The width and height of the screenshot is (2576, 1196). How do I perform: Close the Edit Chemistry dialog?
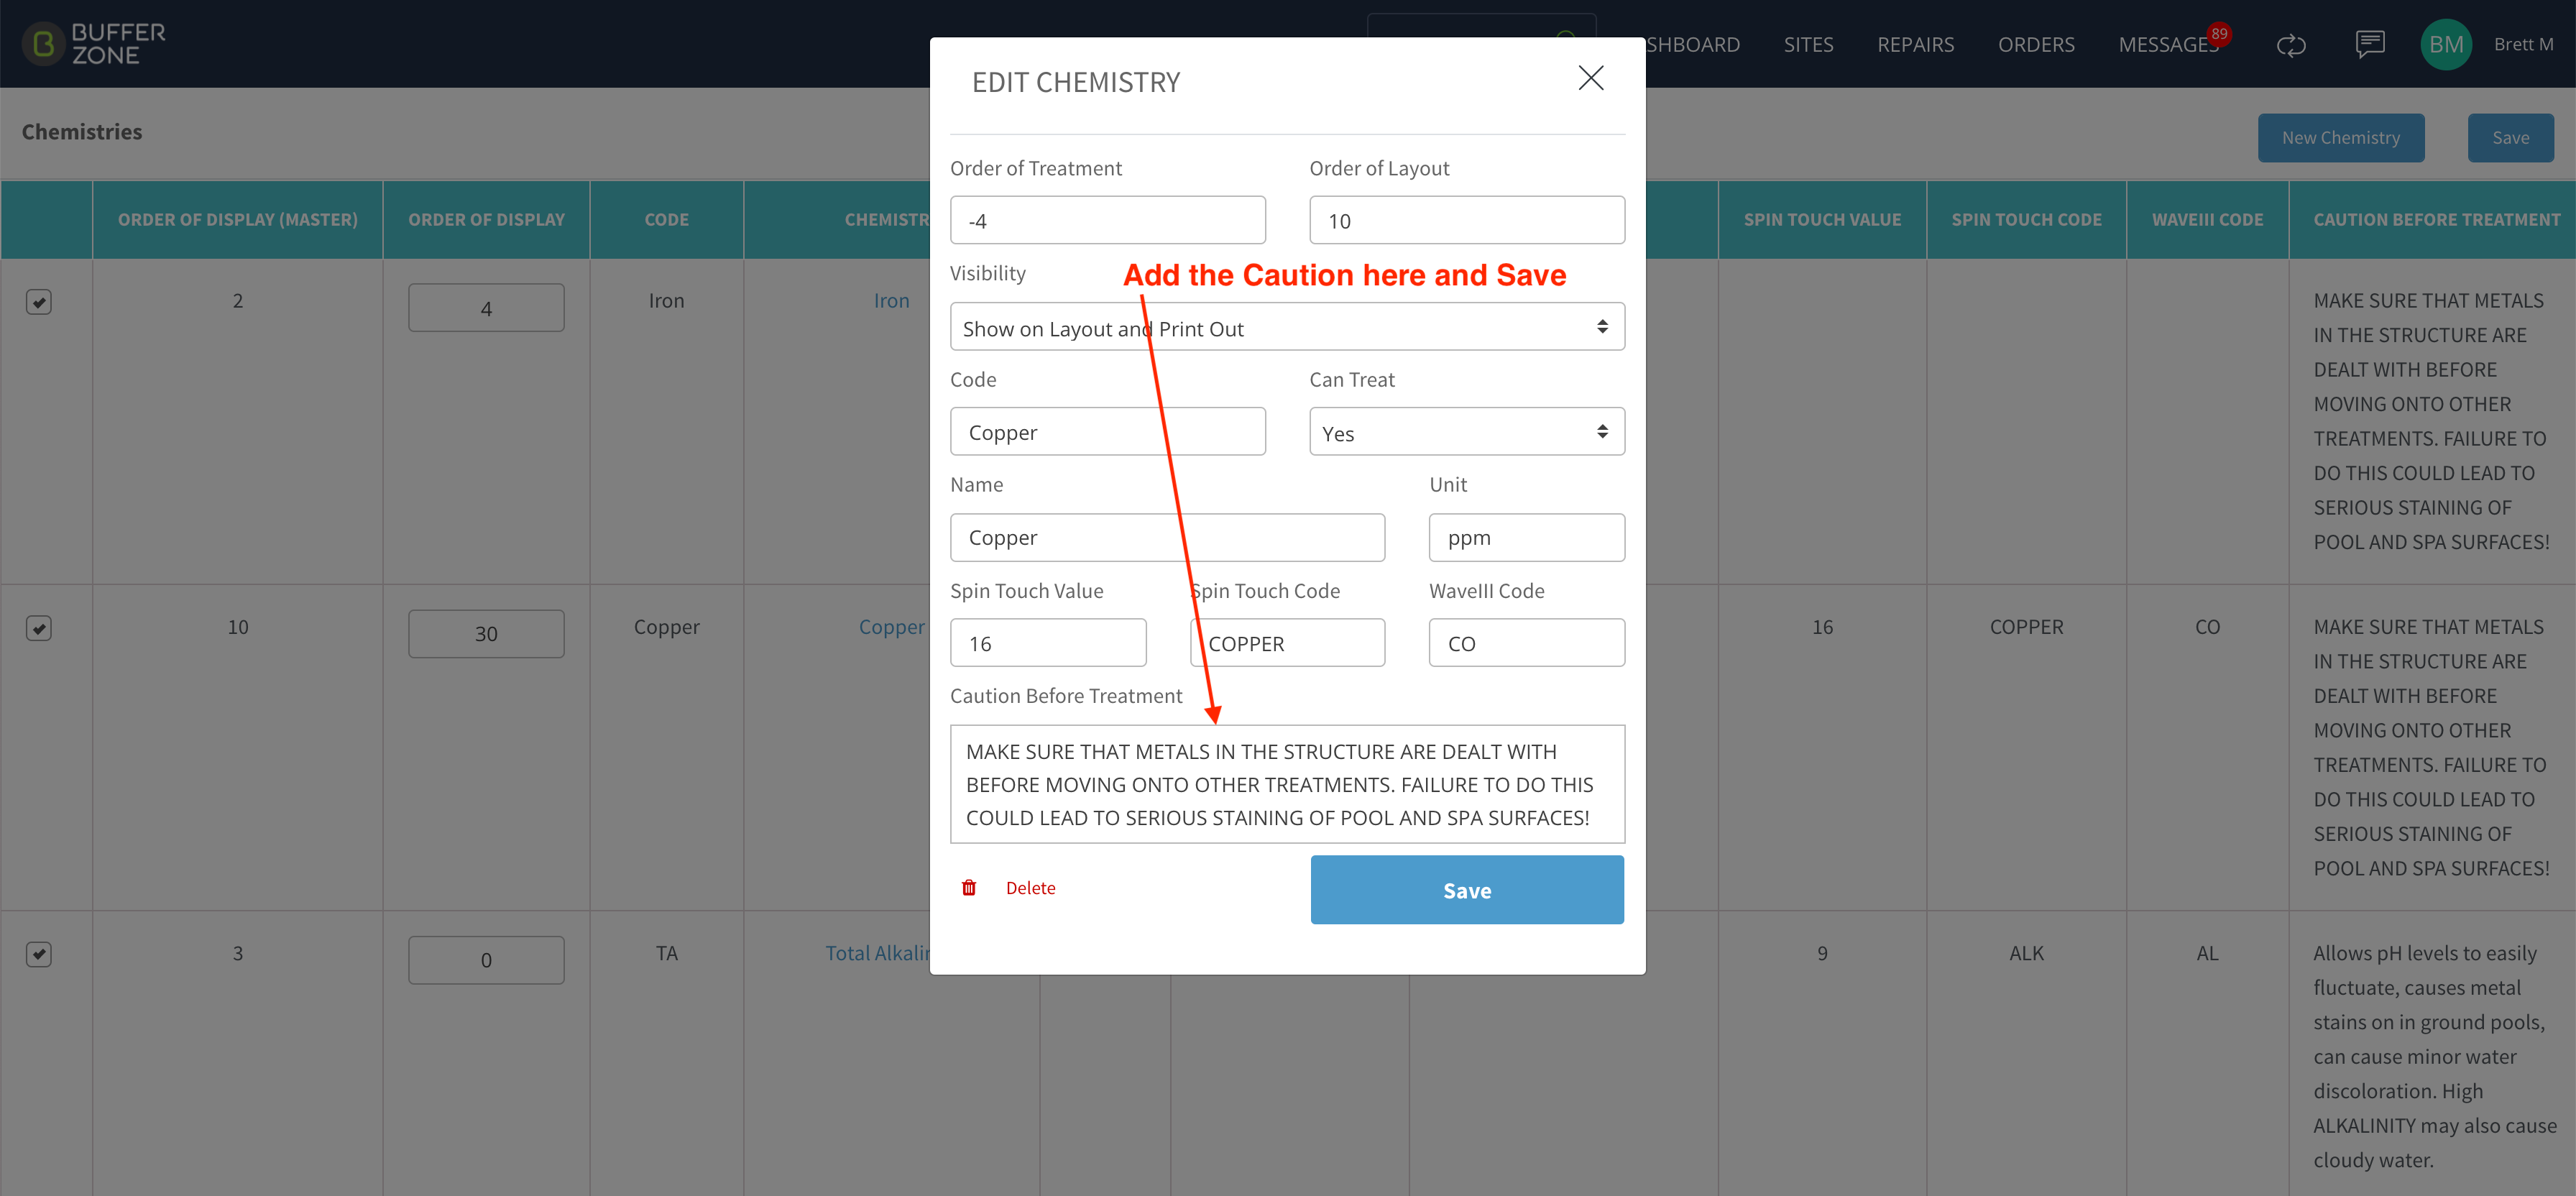pyautogui.click(x=1590, y=78)
